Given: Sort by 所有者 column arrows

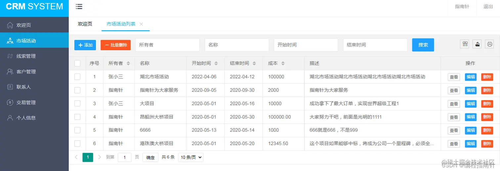Looking at the screenshot, I should pyautogui.click(x=128, y=63).
